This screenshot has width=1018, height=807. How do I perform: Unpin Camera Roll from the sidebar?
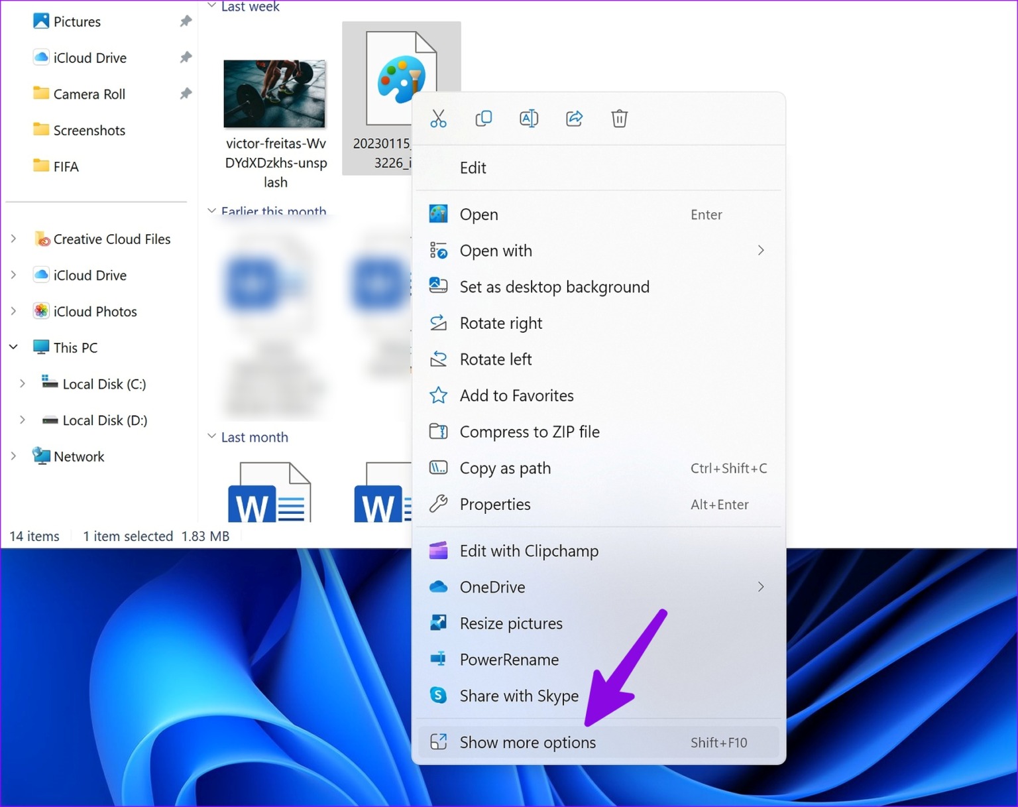coord(186,93)
